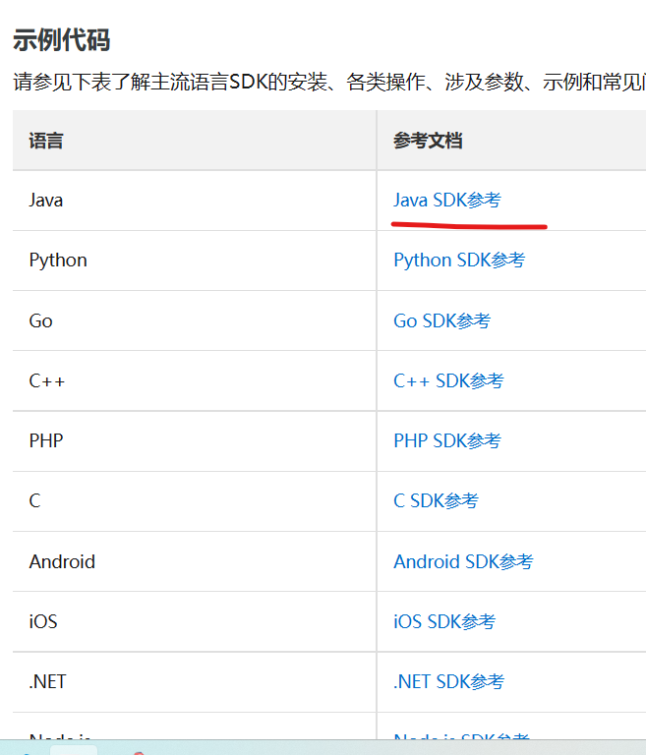Image resolution: width=646 pixels, height=755 pixels.
Task: Select the PHP language cell
Action: click(46, 441)
